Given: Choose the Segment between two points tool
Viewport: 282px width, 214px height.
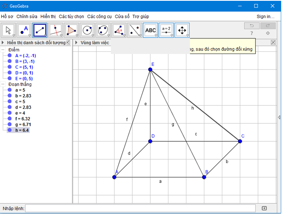Looking at the screenshot, I should 40,30.
